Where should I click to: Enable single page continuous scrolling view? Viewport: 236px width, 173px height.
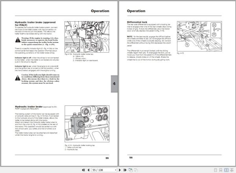coord(221,170)
